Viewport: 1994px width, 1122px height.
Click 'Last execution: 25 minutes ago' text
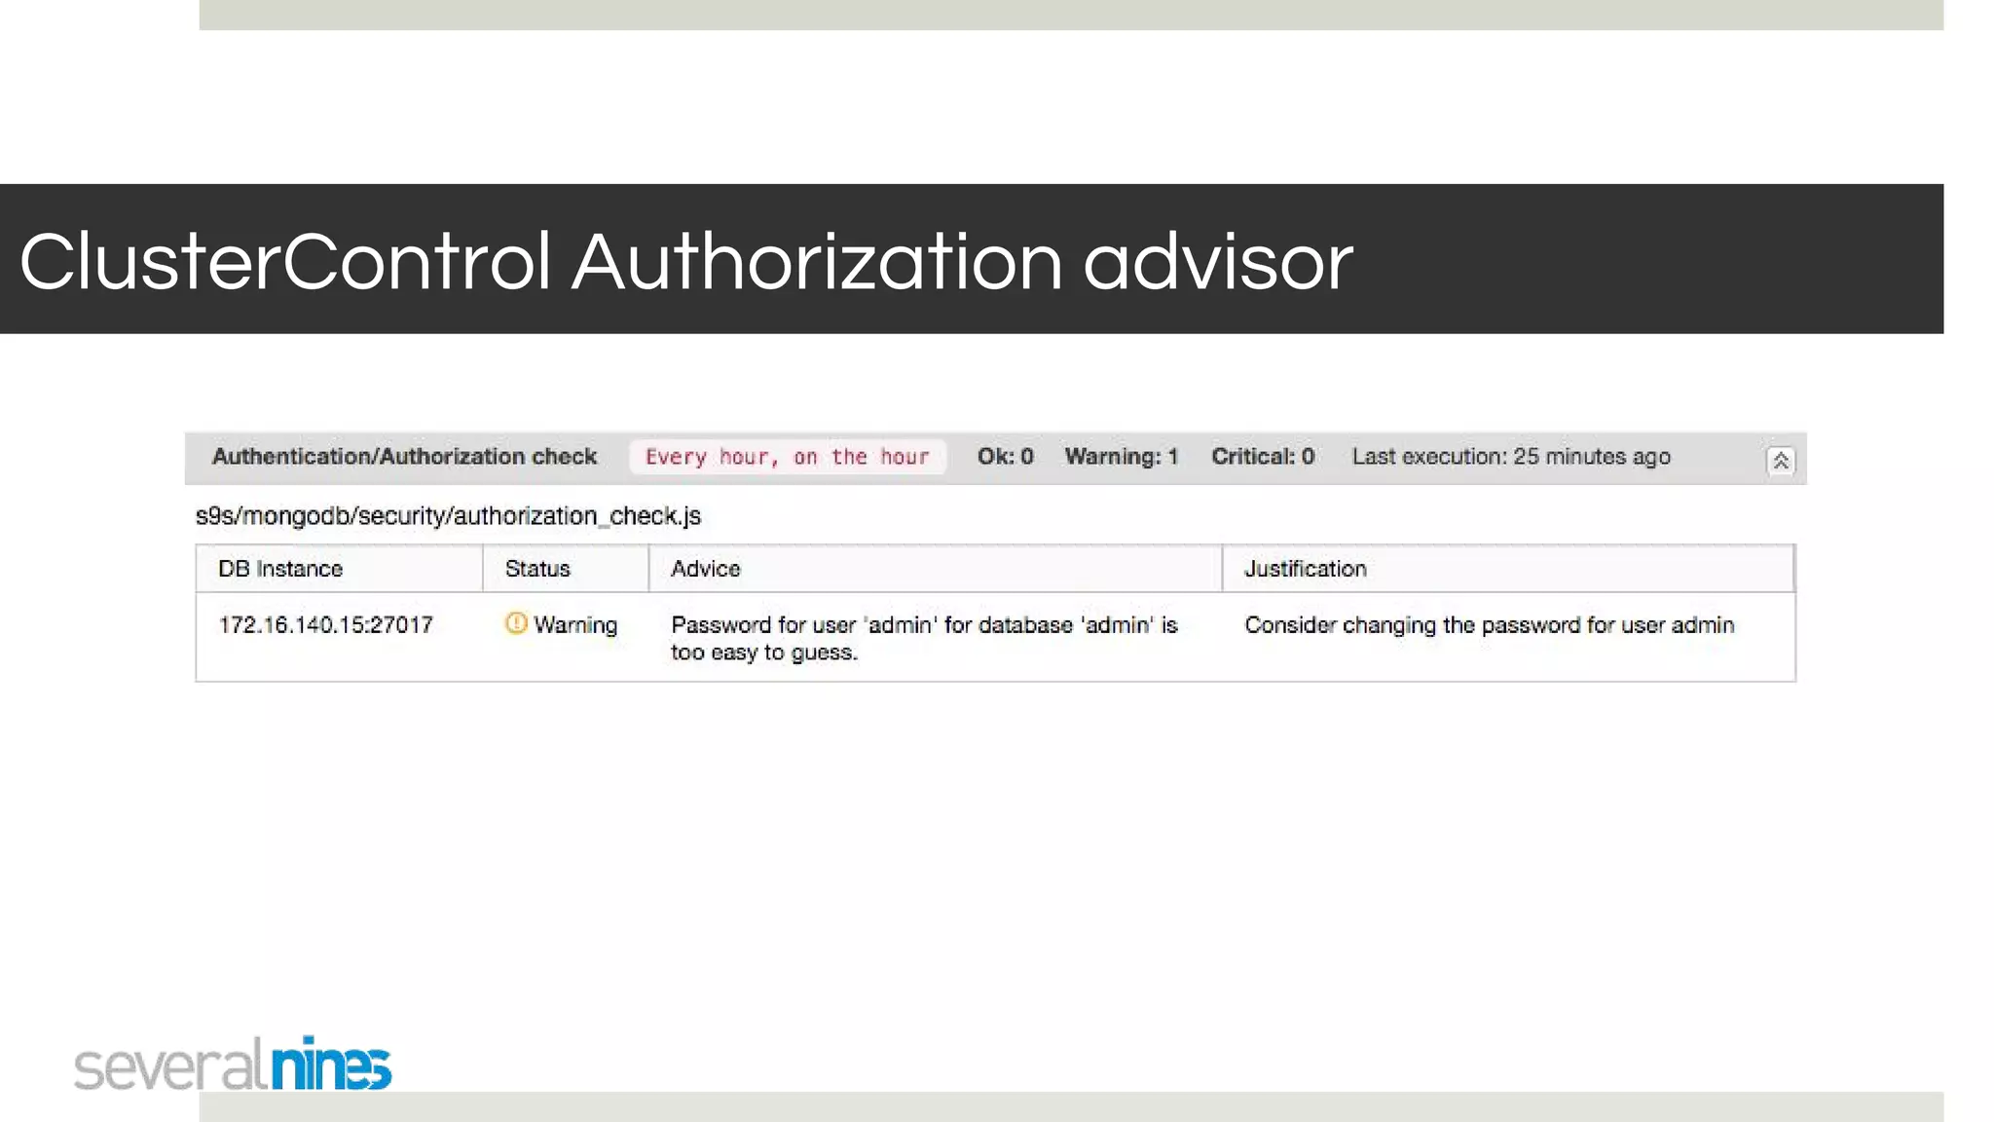tap(1511, 457)
